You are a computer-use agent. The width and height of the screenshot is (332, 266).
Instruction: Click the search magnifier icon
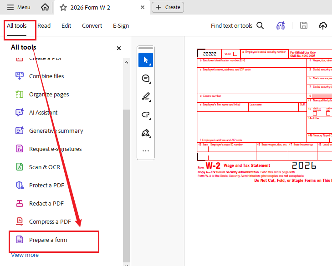(260, 25)
